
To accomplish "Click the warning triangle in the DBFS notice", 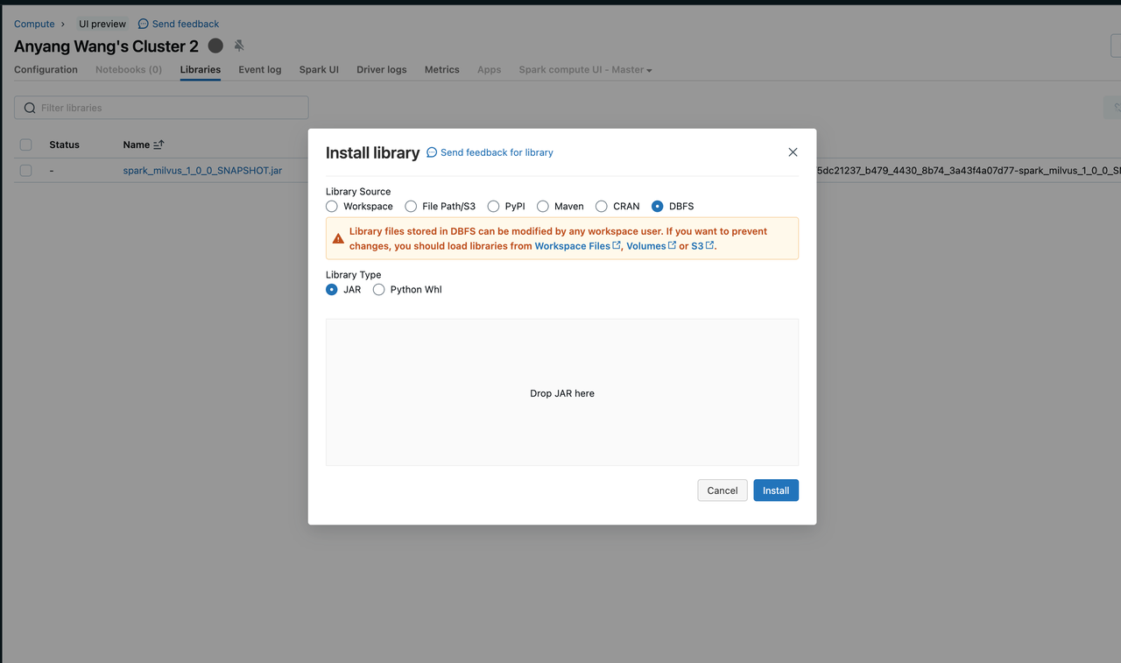I will tap(339, 237).
